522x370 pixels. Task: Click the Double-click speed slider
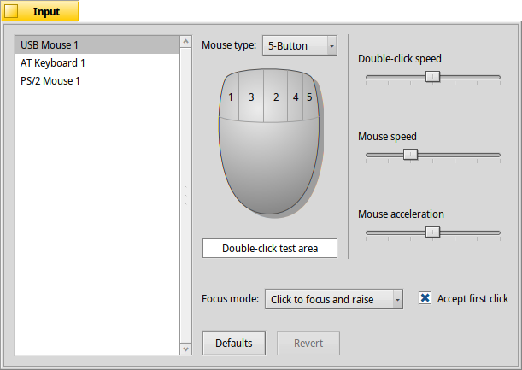(x=432, y=76)
